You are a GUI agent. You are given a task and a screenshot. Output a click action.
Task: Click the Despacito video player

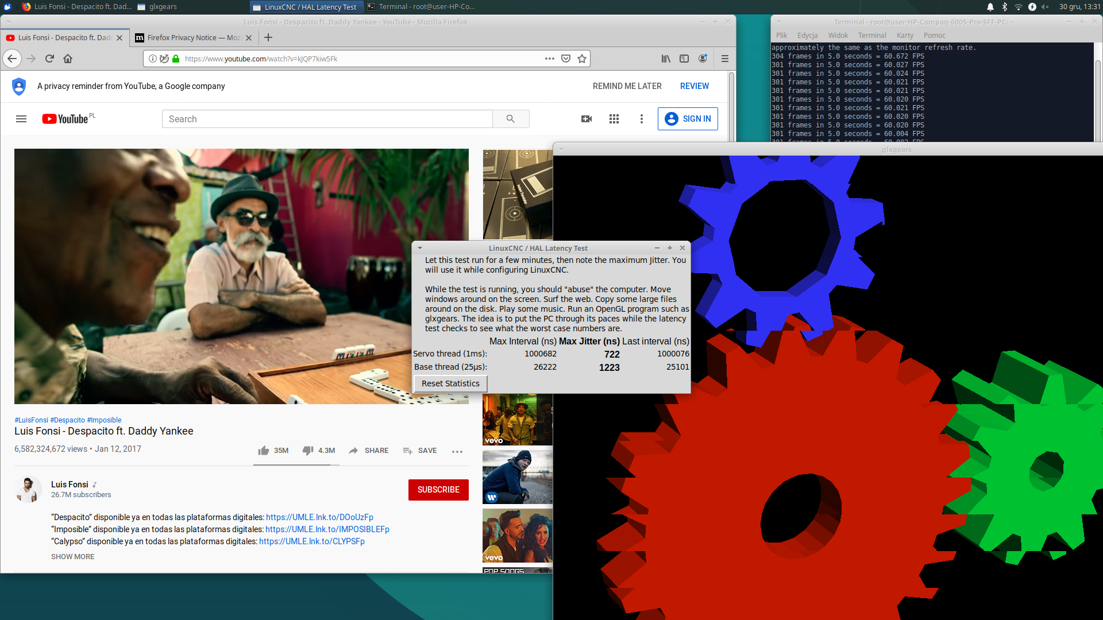tap(241, 276)
